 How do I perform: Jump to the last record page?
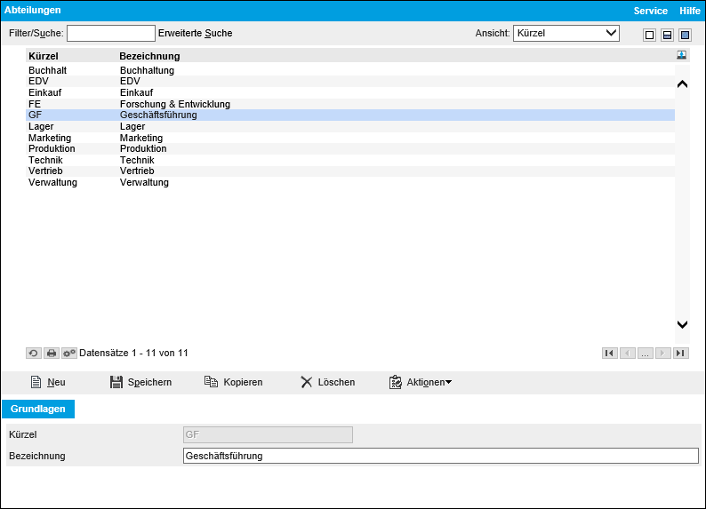click(x=680, y=353)
